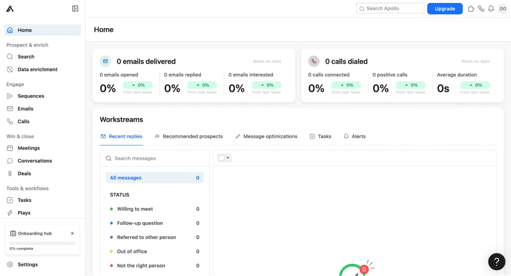Switch to the Alerts tab
Image resolution: width=511 pixels, height=276 pixels.
(x=355, y=137)
